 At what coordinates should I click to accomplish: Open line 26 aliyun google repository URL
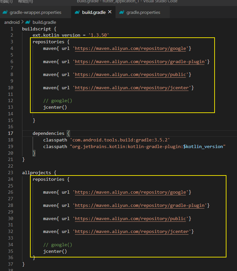pyautogui.click(x=130, y=192)
